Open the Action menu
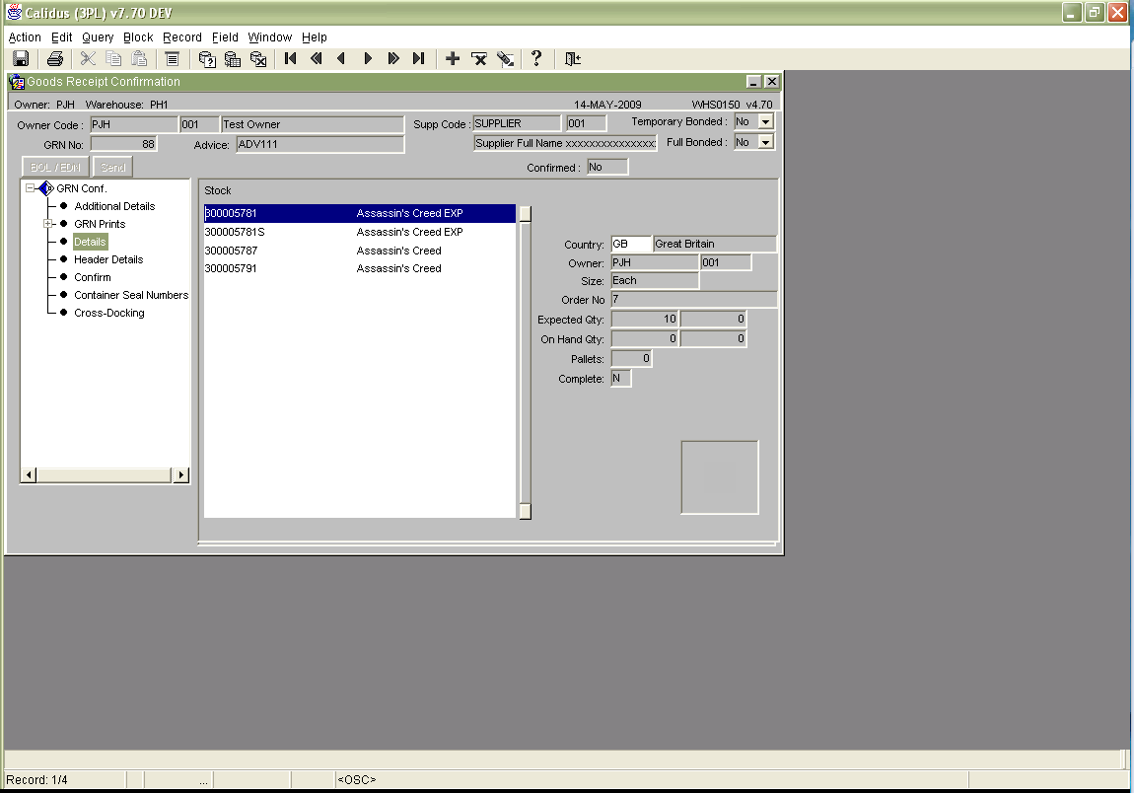This screenshot has width=1134, height=793. point(25,36)
